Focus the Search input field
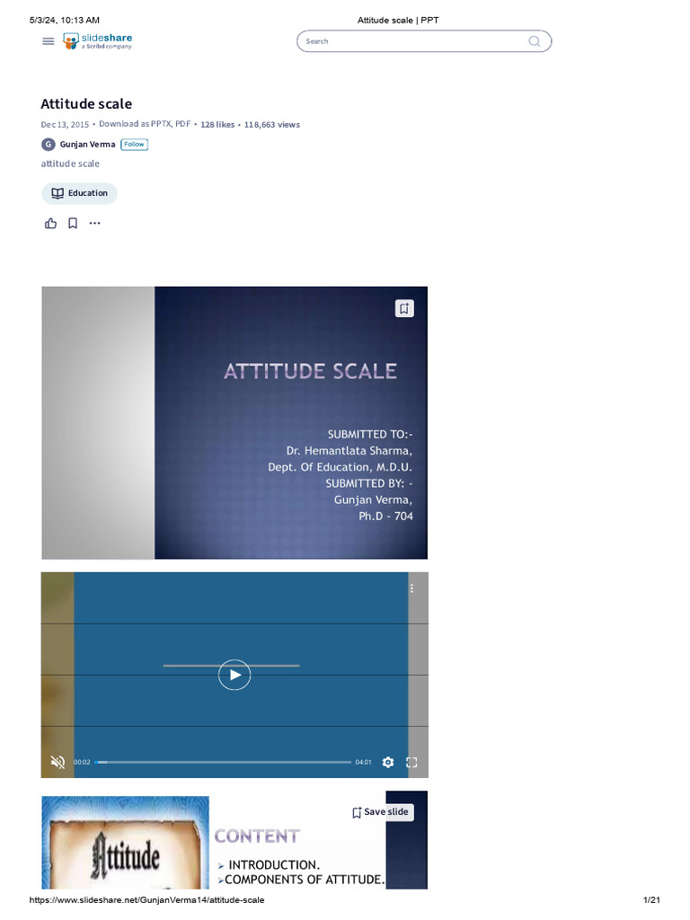 [424, 41]
